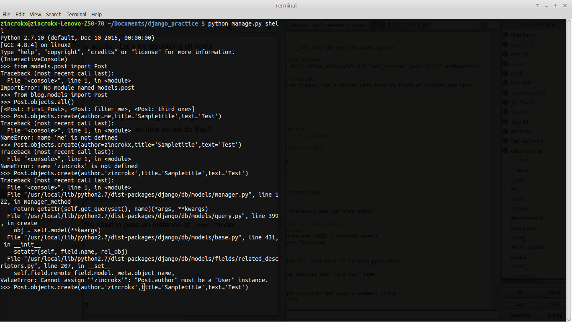Click the status icon beside MarkusH
The image size is (572, 322).
pyautogui.click(x=505, y=131)
